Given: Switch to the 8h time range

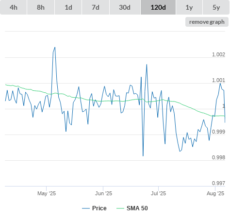Looking at the screenshot, I should point(41,7).
